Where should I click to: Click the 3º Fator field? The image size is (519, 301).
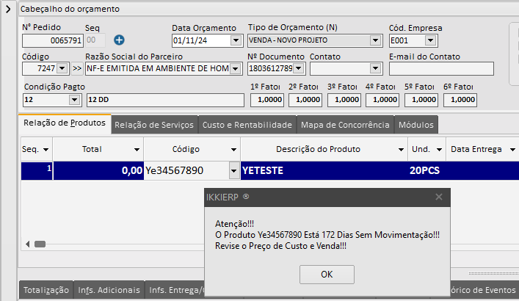344,100
